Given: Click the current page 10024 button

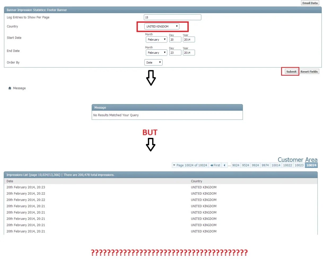Looking at the screenshot, I should [x=311, y=165].
